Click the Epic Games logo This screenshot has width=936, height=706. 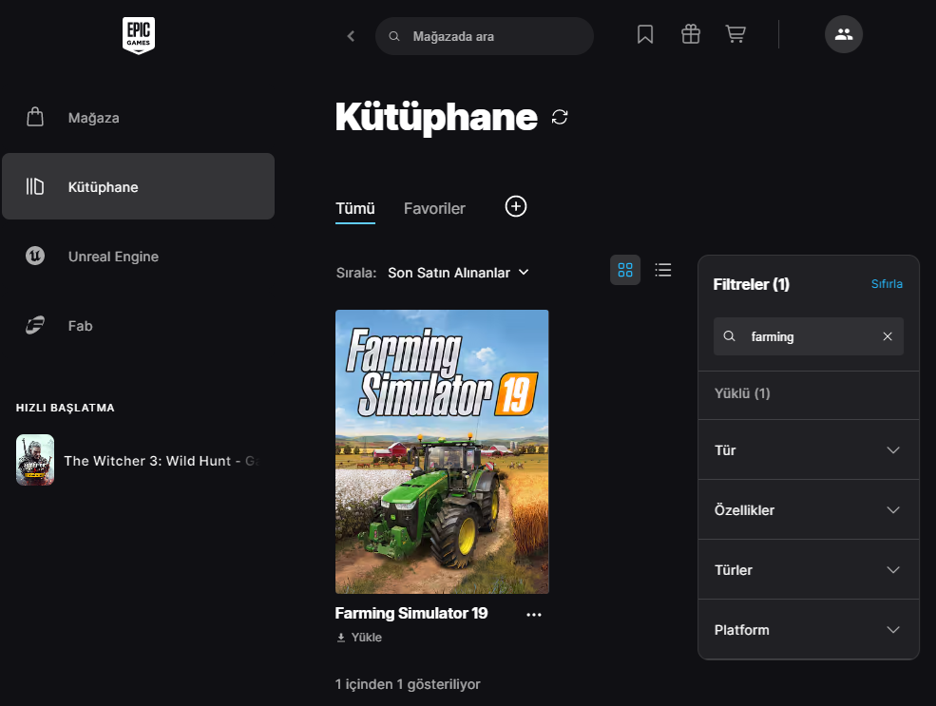pyautogui.click(x=139, y=36)
